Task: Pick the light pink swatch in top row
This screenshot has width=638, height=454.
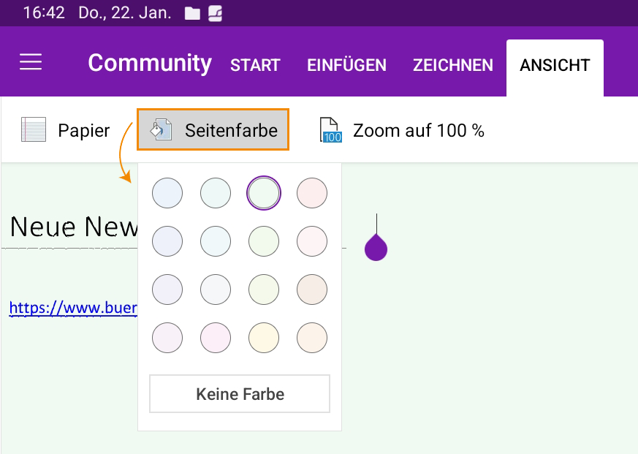Action: click(x=312, y=194)
